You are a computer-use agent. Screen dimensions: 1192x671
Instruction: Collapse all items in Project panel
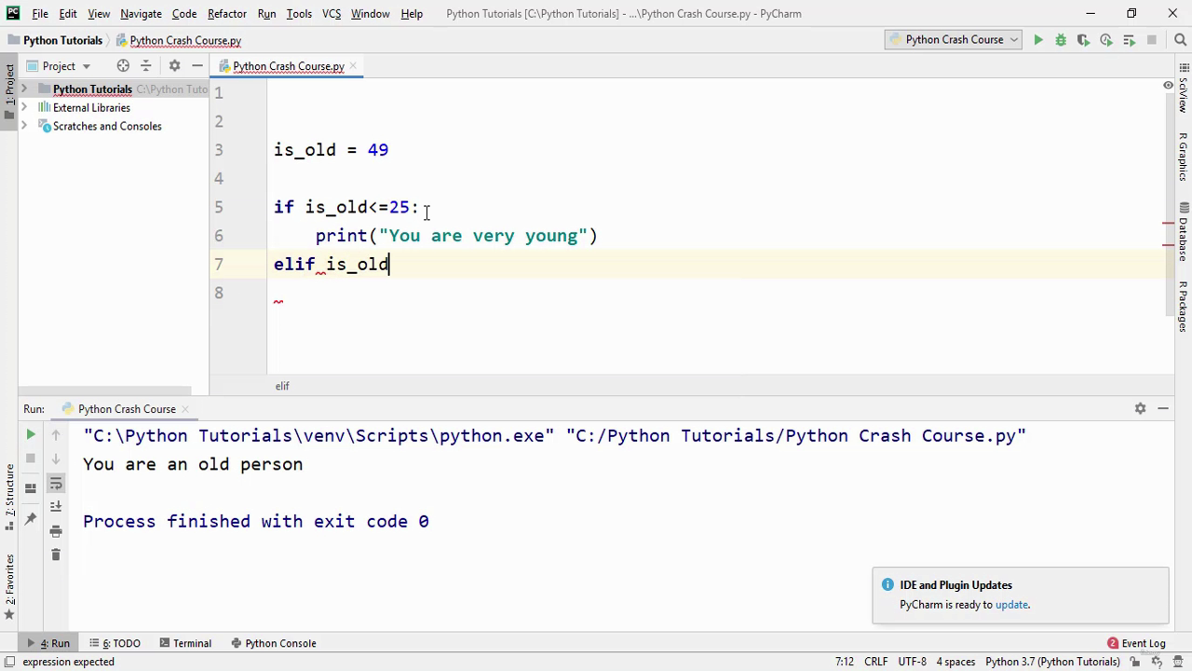point(145,66)
